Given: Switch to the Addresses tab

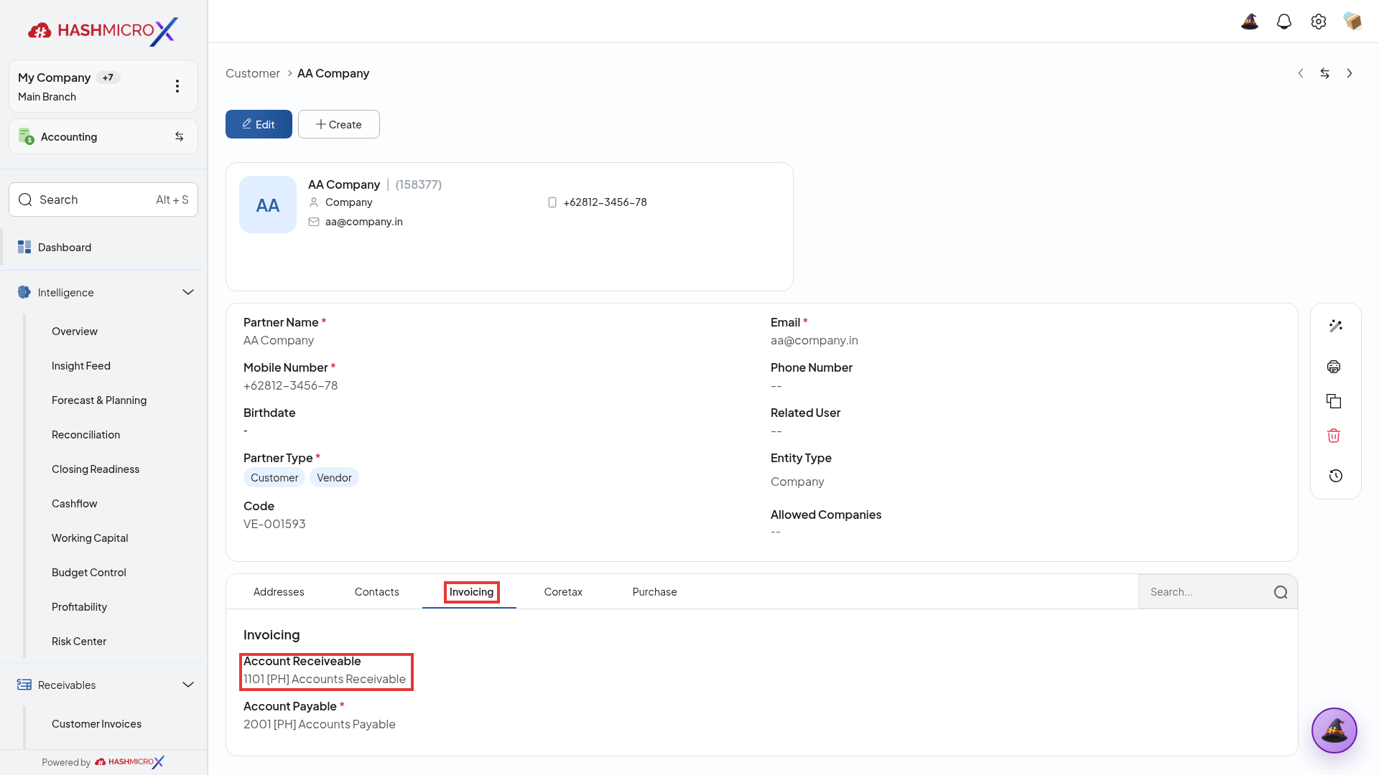Looking at the screenshot, I should [x=279, y=592].
